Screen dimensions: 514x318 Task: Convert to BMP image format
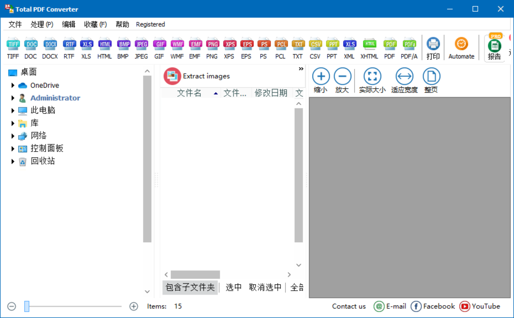pyautogui.click(x=123, y=48)
